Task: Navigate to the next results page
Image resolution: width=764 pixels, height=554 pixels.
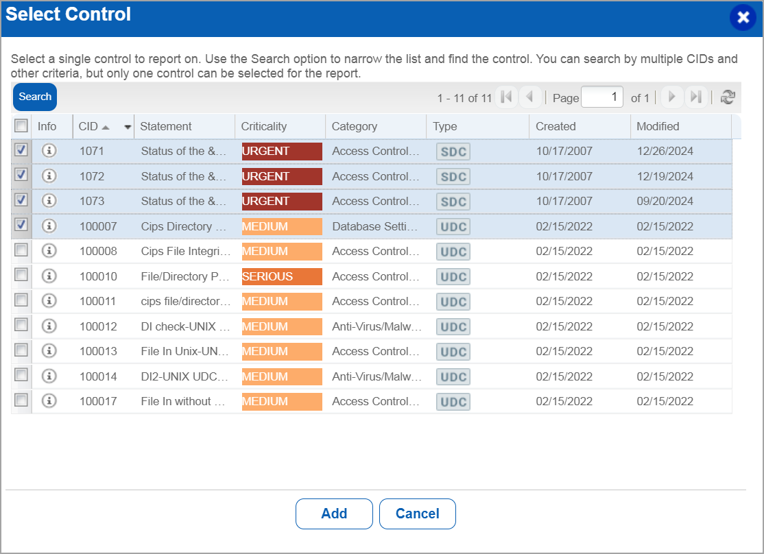Action: [x=671, y=97]
